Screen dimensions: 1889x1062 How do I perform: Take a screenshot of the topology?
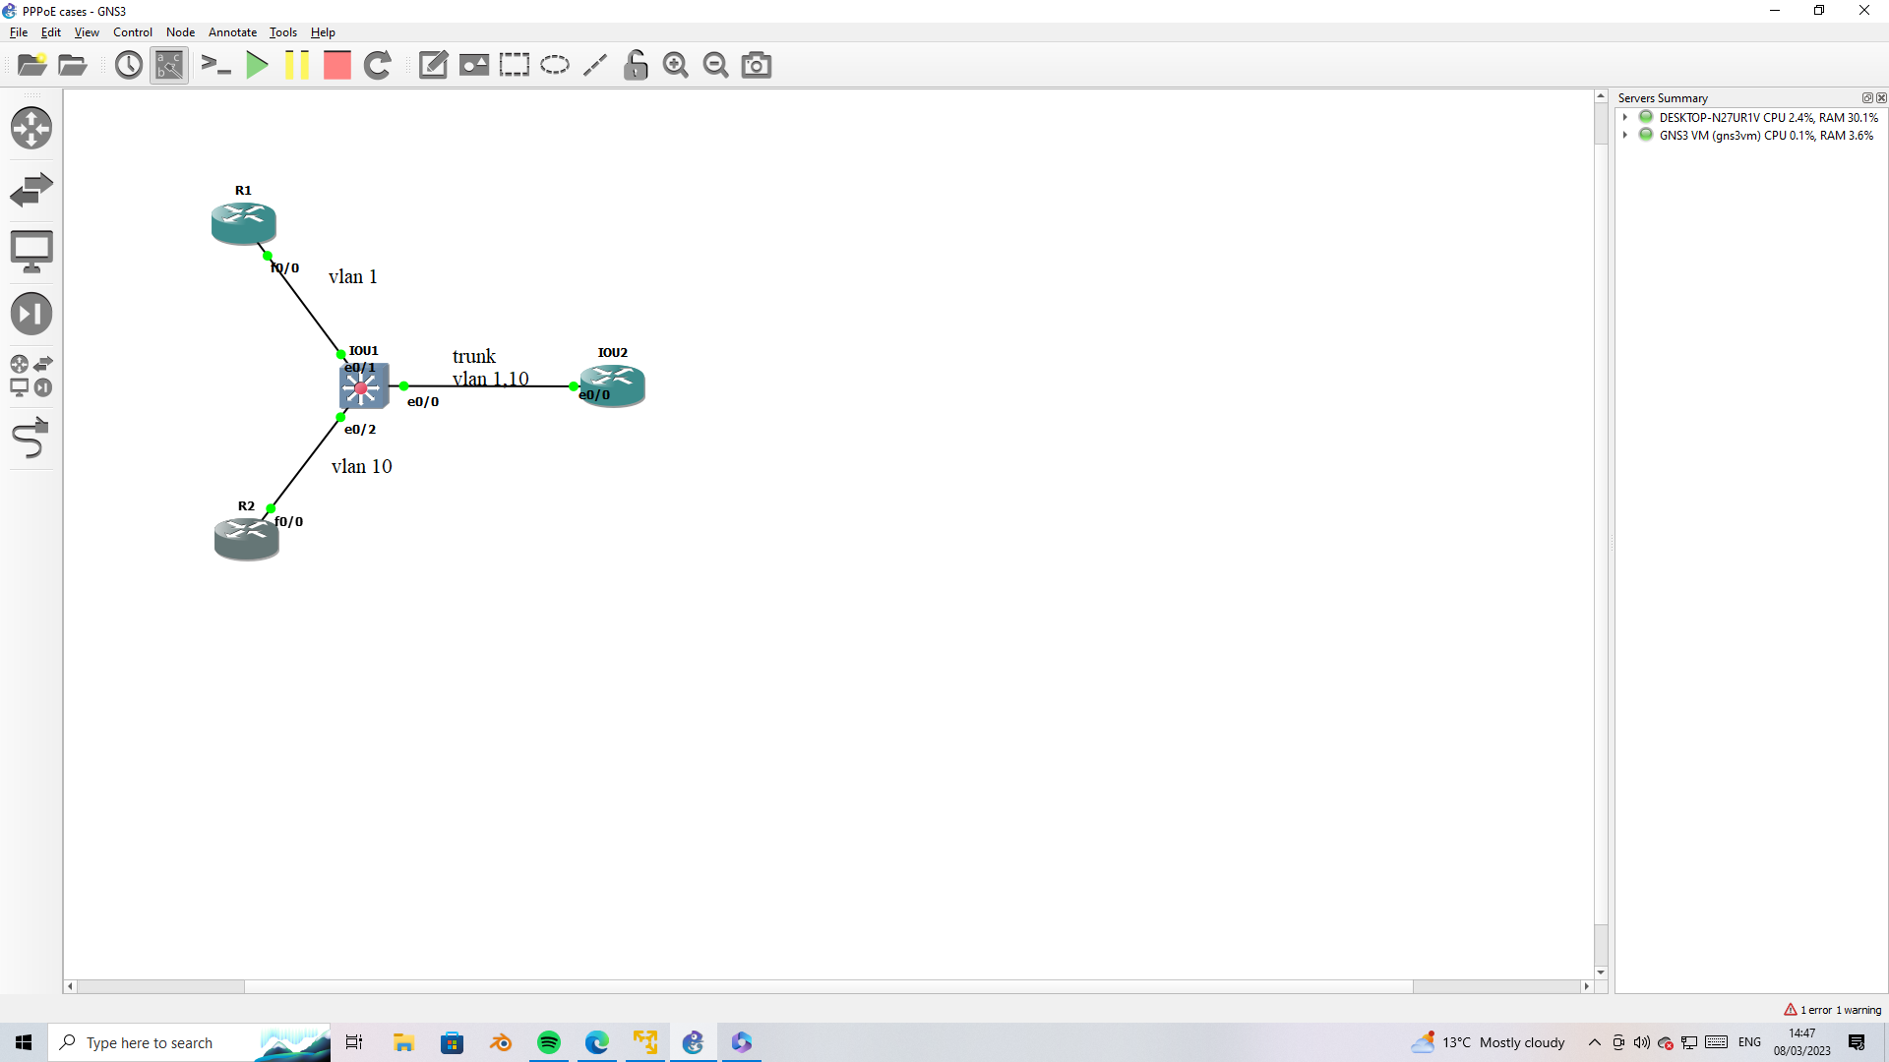(x=756, y=65)
